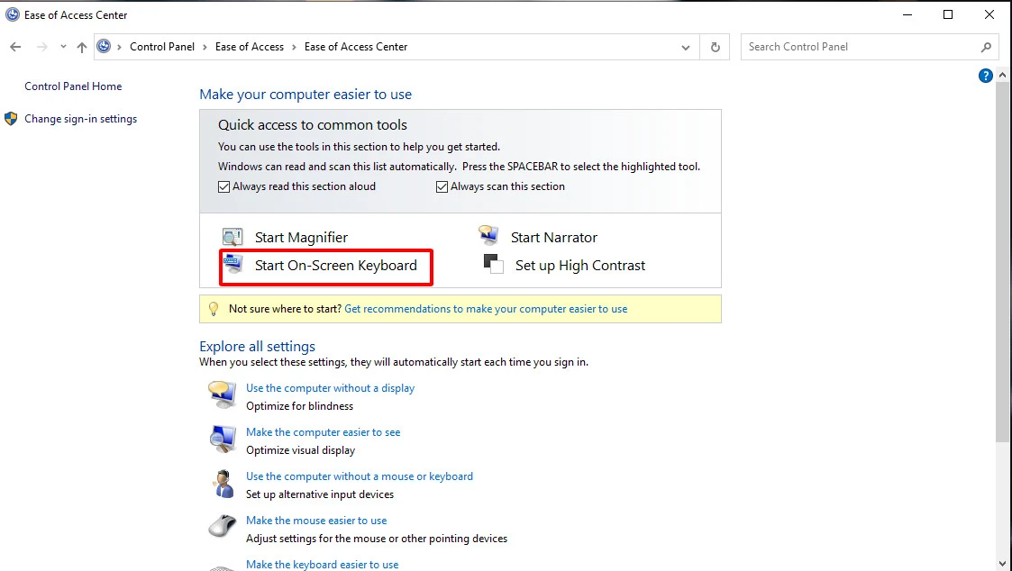Click the Explore all settings heading
This screenshot has height=571, width=1012.
click(257, 347)
